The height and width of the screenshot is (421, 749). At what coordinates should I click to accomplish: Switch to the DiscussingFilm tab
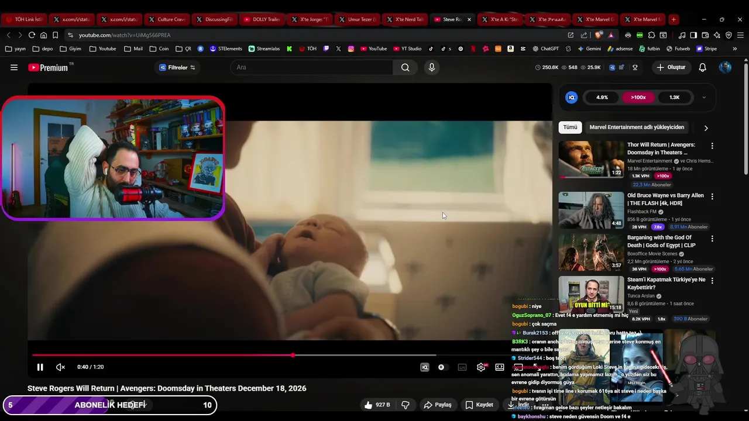[x=214, y=19]
